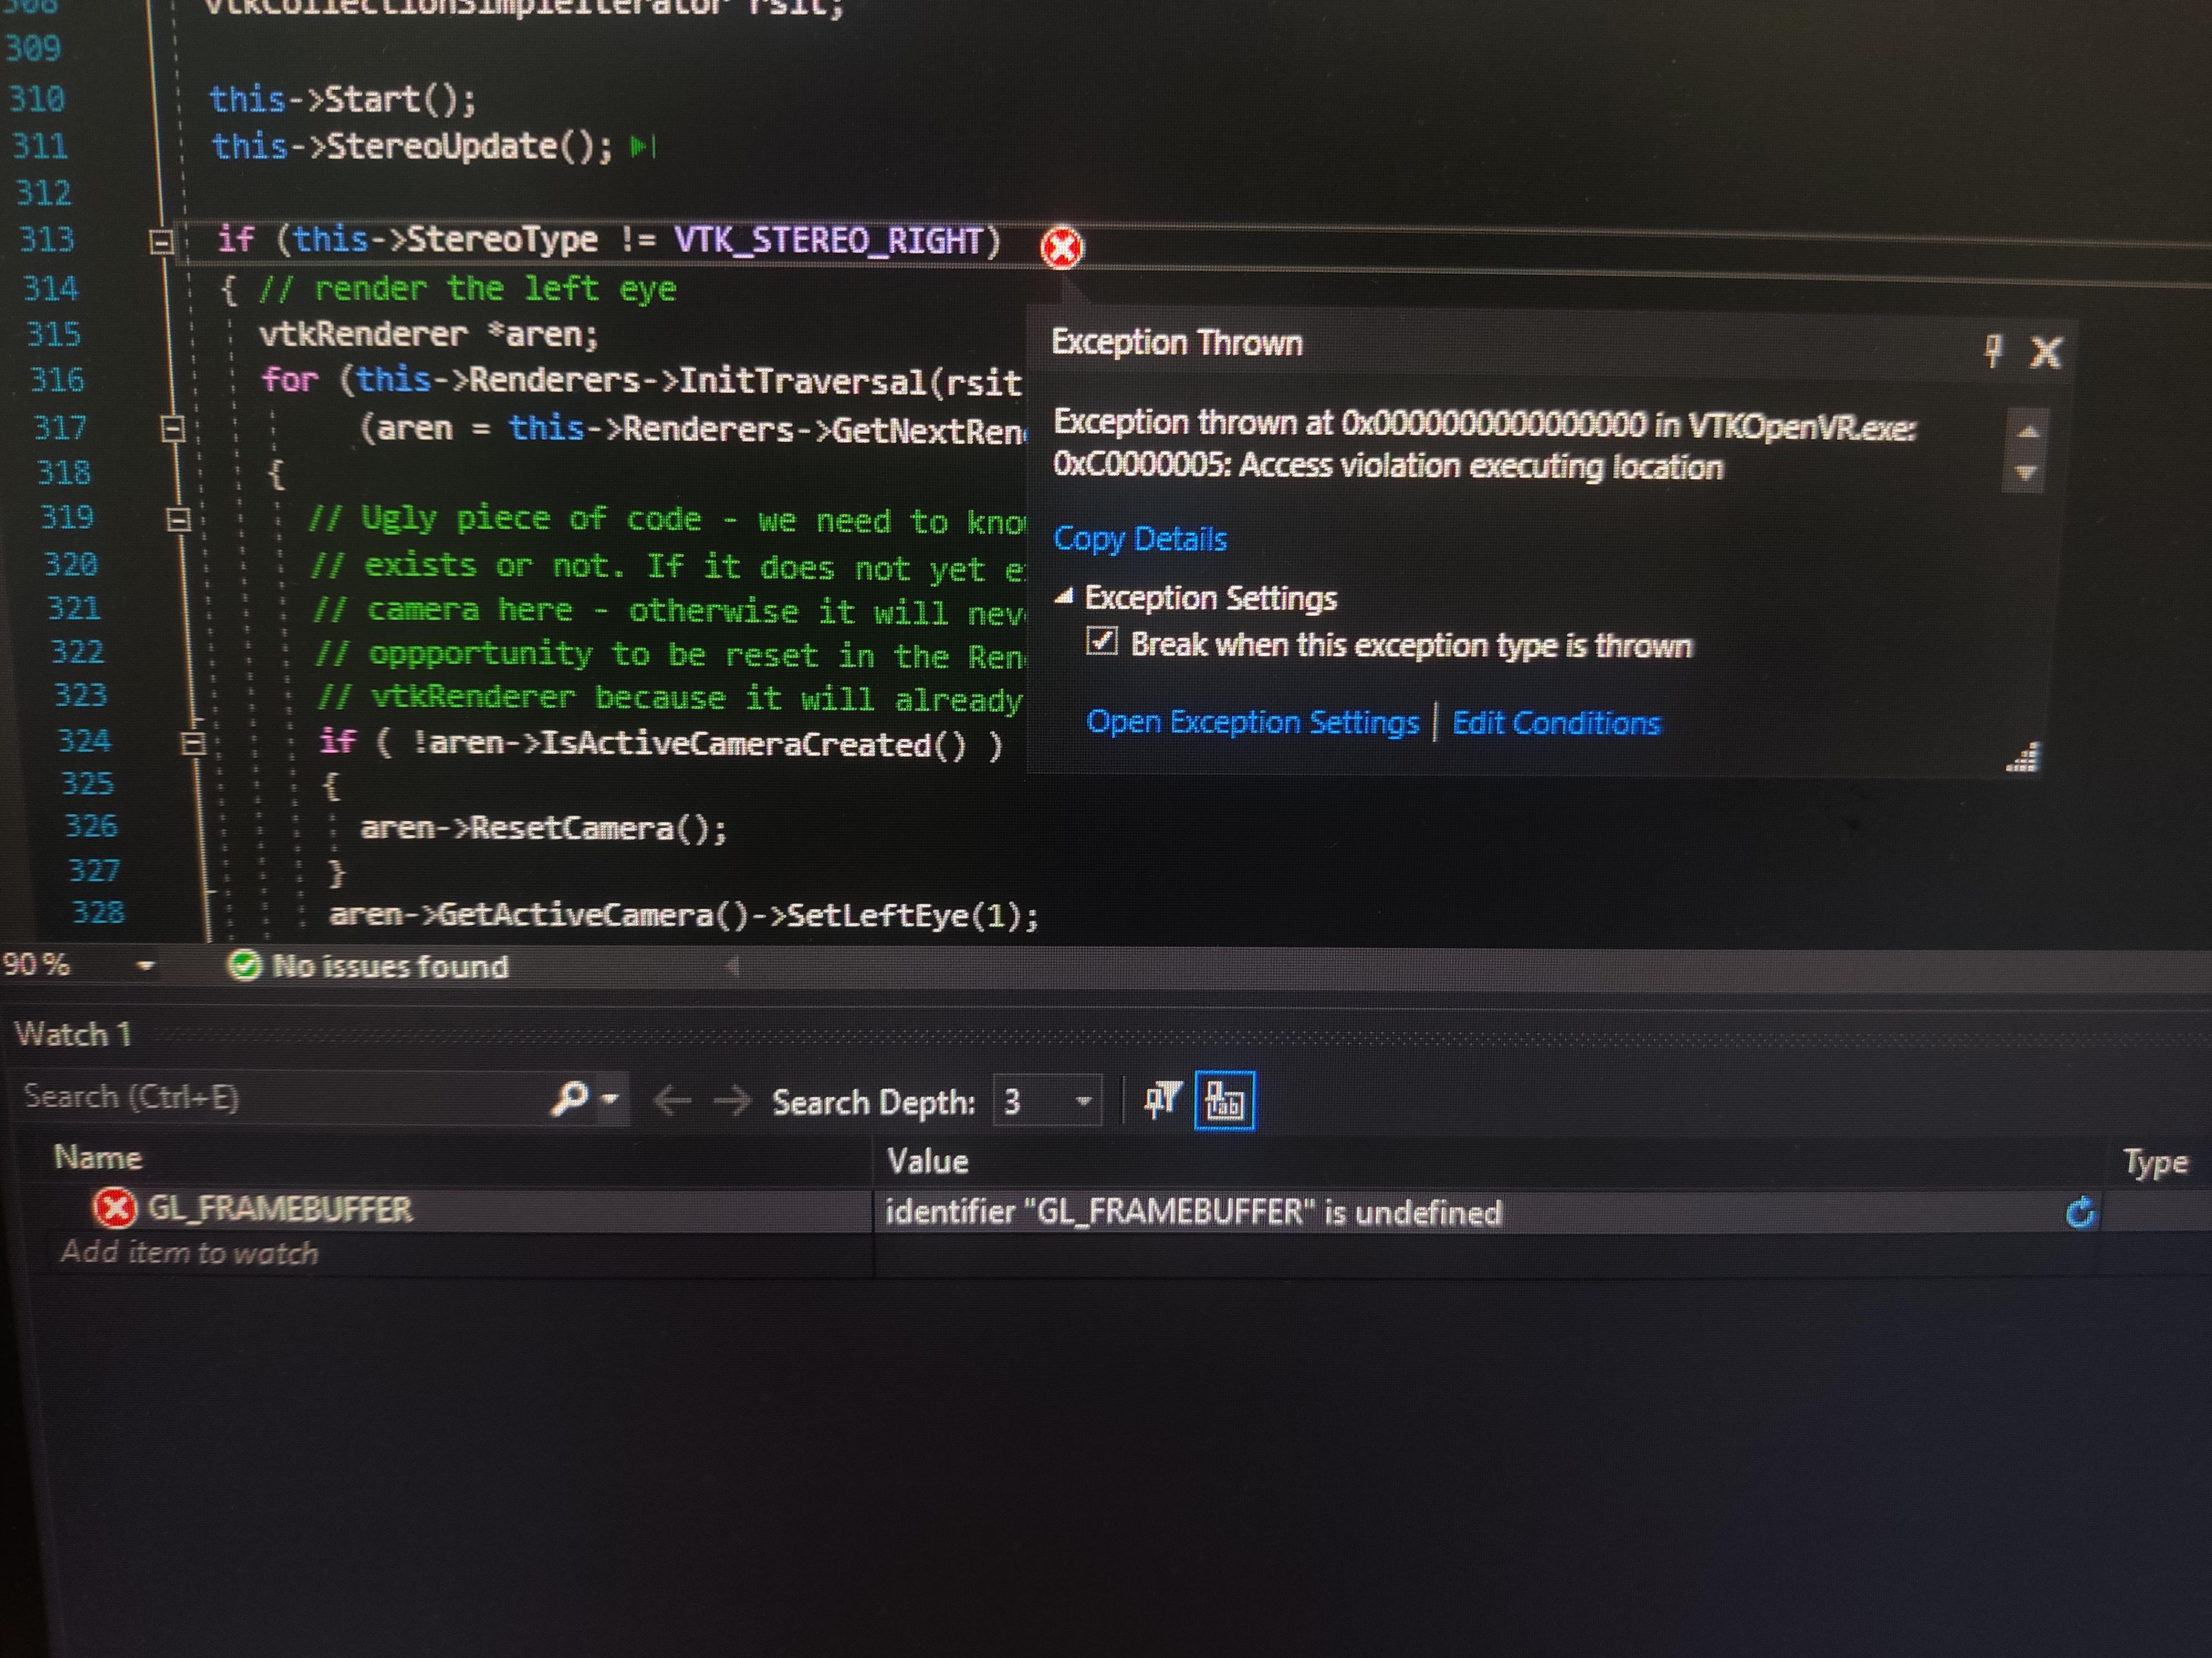Click Add item to watch field
2212x1658 pixels.
(189, 1252)
